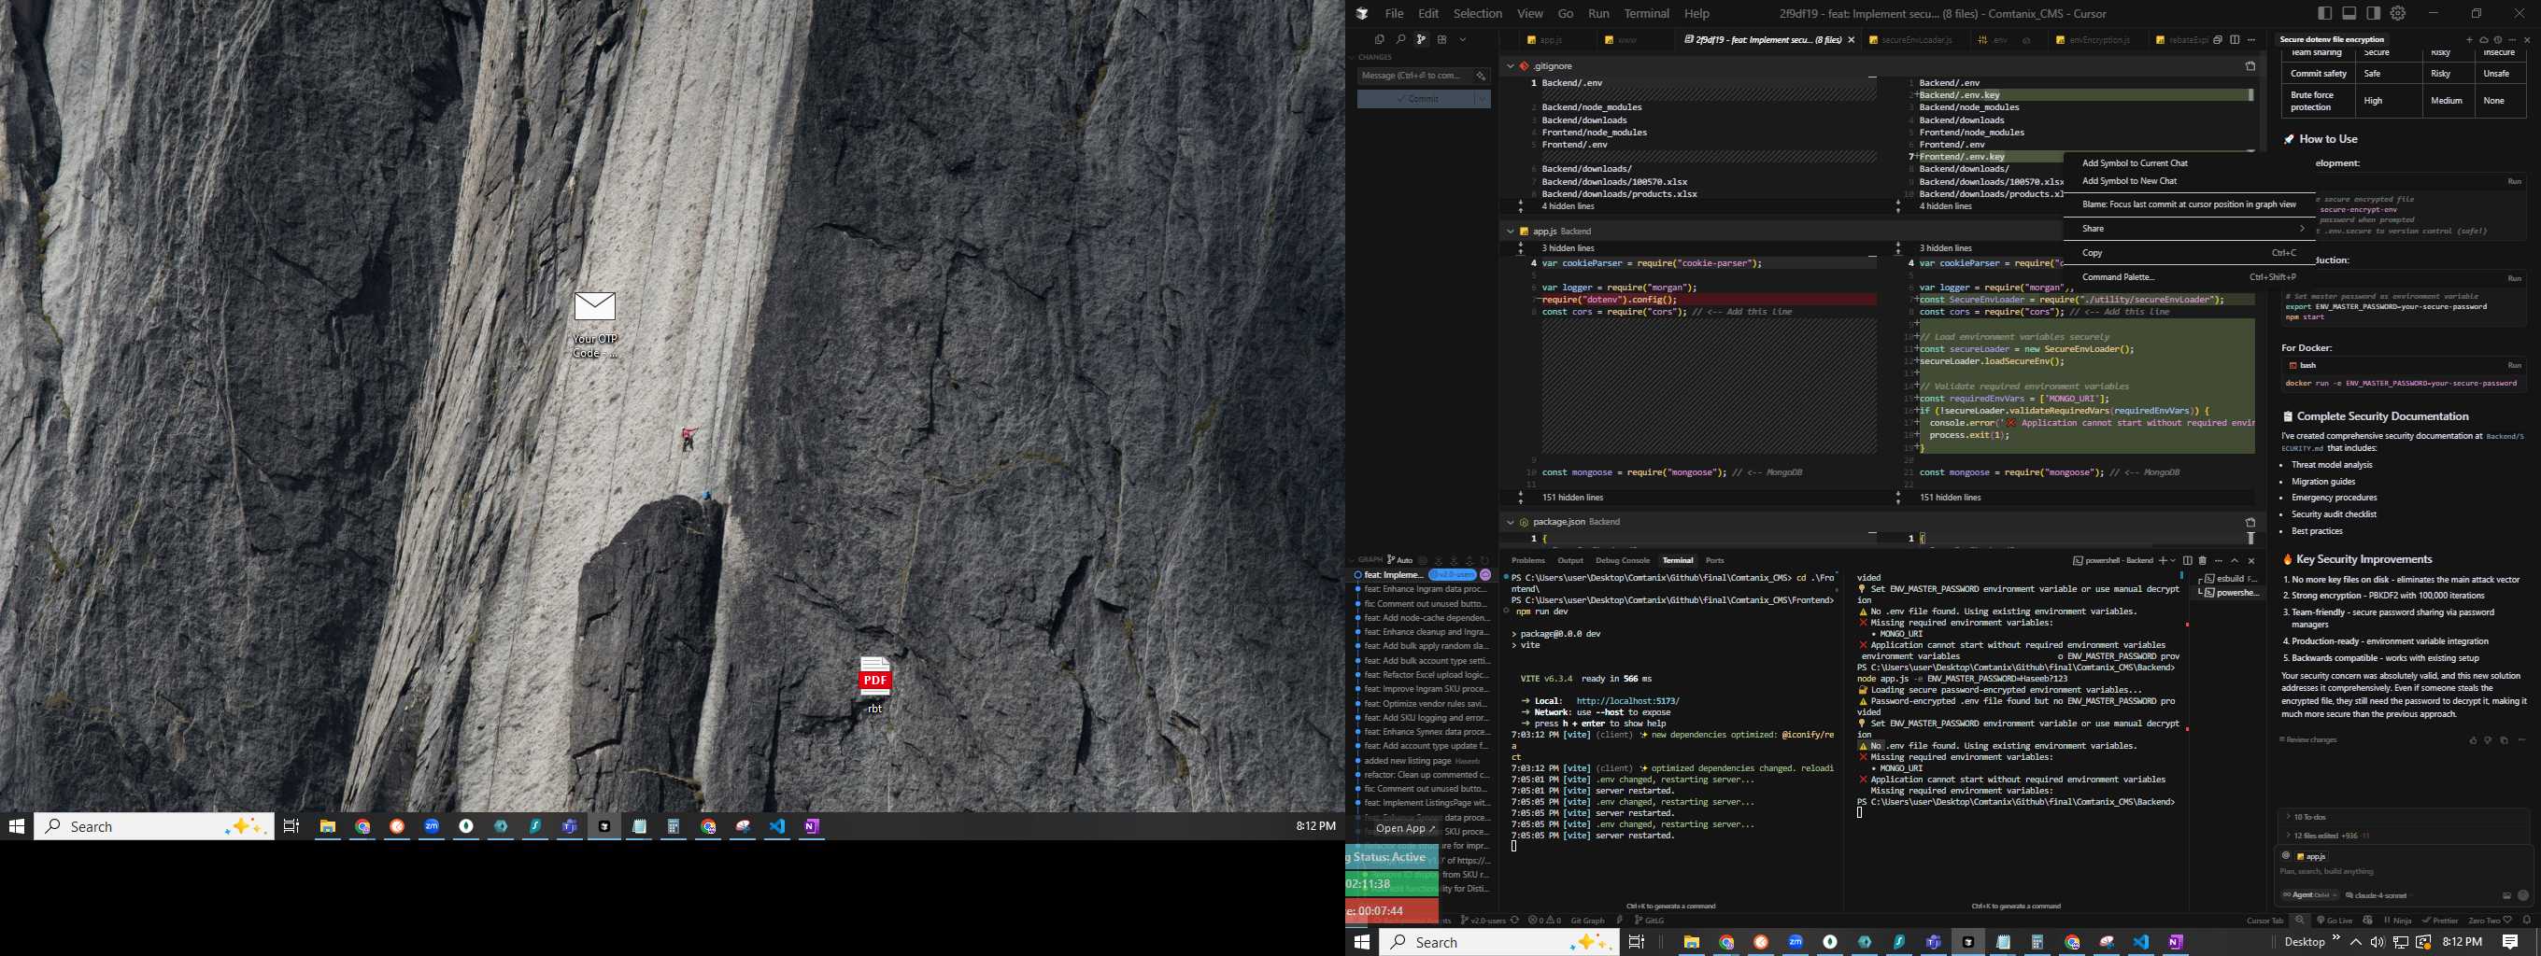This screenshot has width=2541, height=956.
Task: Click the v2.0-users branch in the status bar
Action: [x=1482, y=921]
